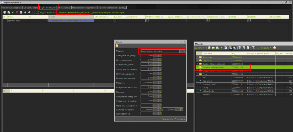
Task: Open the Прочие настройки tab
Action: 108,8
